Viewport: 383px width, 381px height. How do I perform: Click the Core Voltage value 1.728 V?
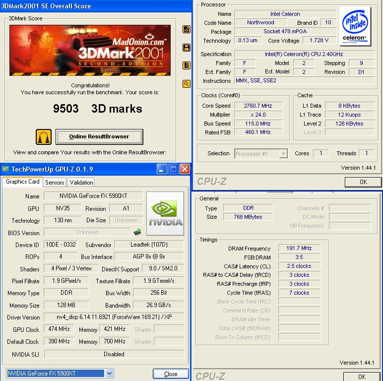coord(319,40)
